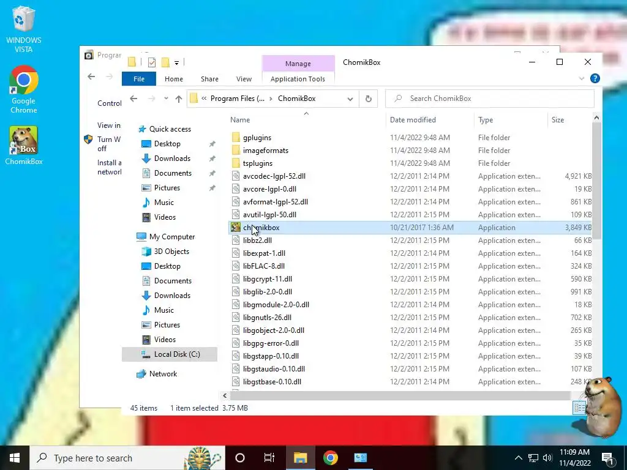627x470 pixels.
Task: Switch to File Explorer on the taskbar
Action: [300, 458]
